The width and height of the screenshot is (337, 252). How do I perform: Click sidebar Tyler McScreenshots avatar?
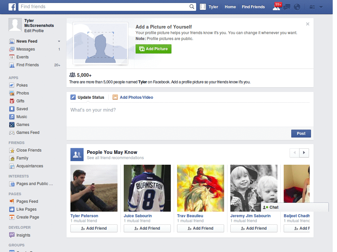coord(15,25)
